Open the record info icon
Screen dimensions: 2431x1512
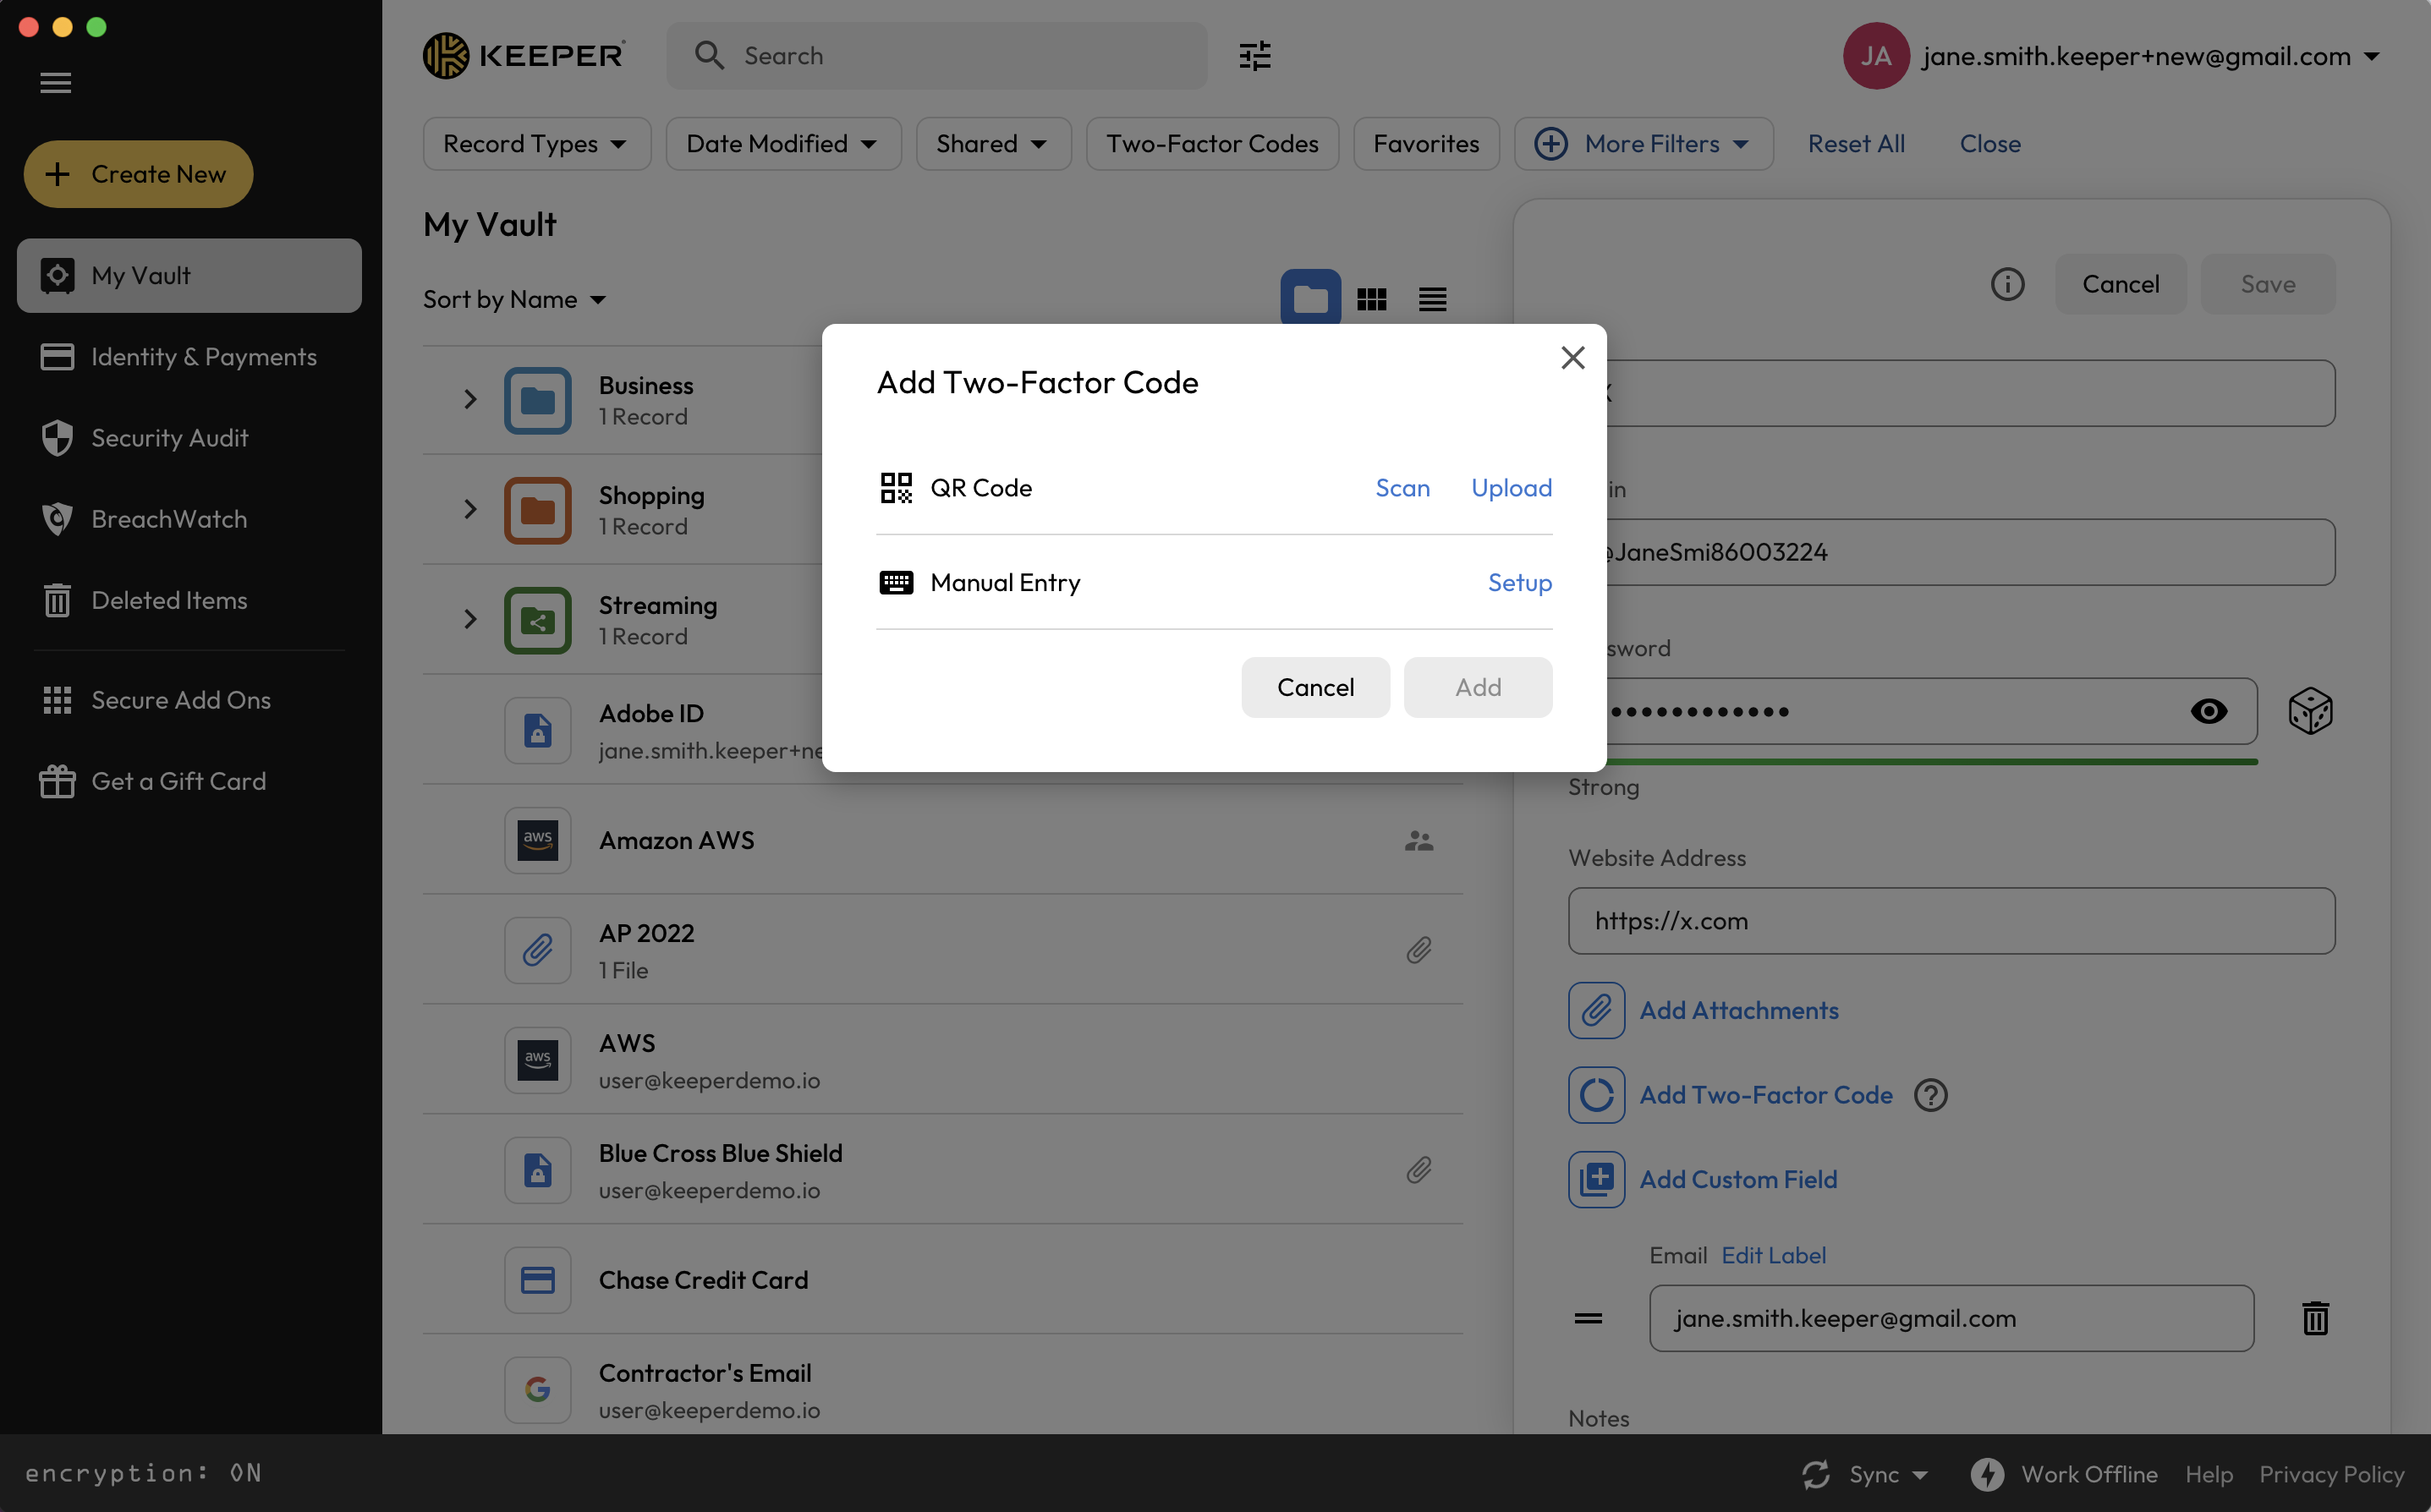point(2006,284)
